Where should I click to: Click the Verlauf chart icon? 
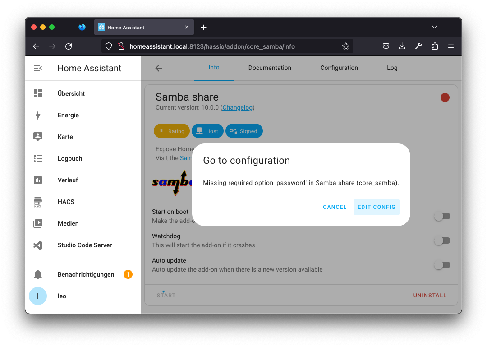[38, 180]
